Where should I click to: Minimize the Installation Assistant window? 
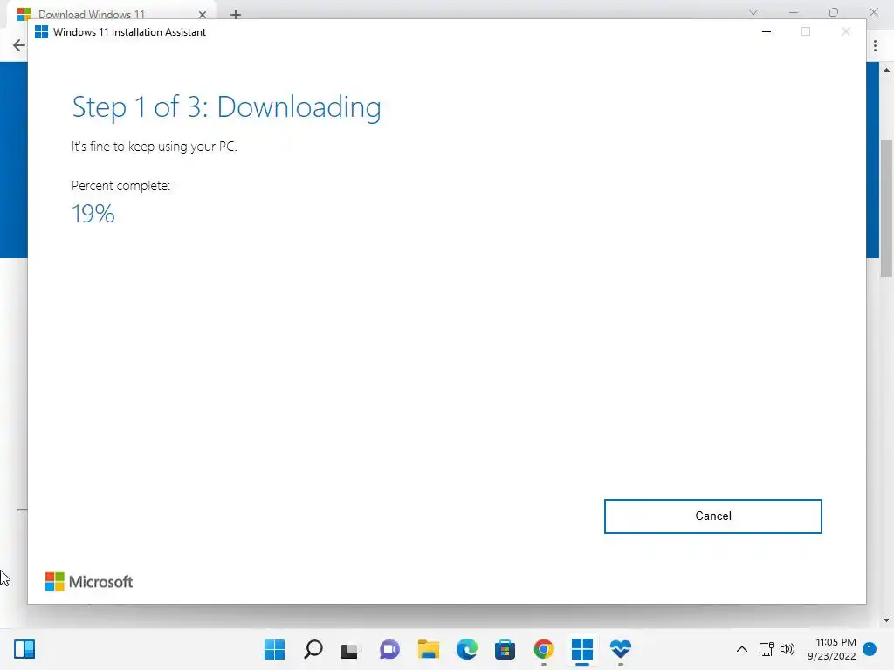point(767,32)
